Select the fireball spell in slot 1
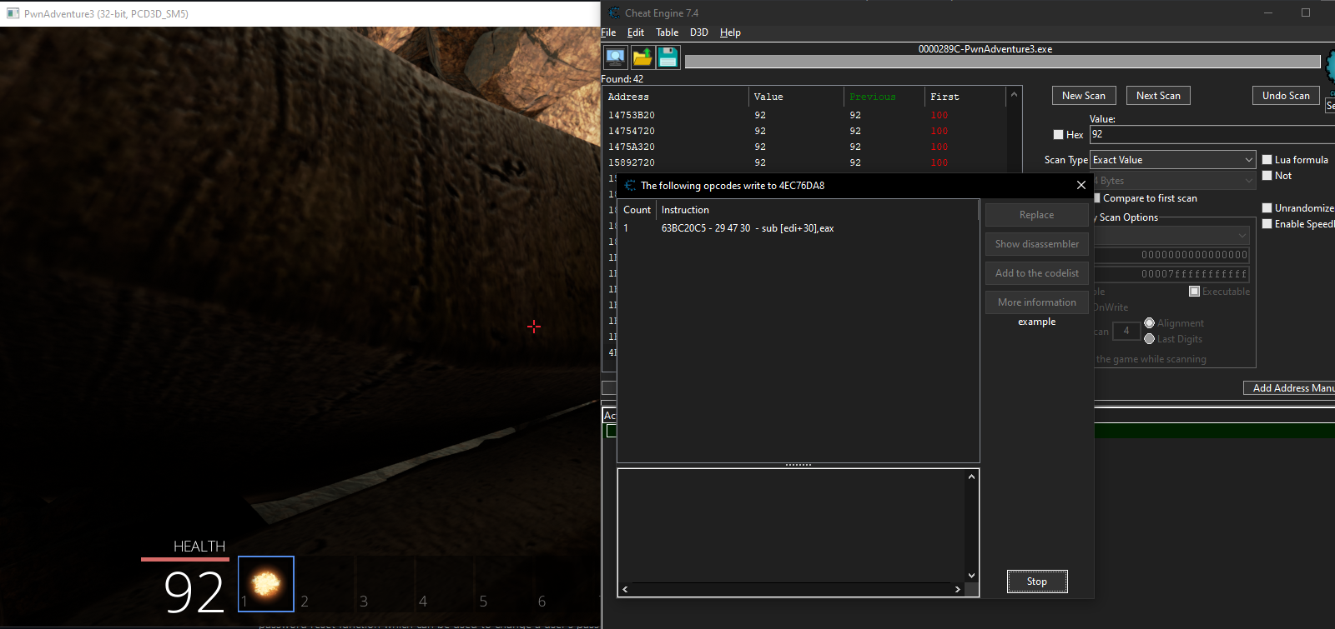1335x629 pixels. [266, 583]
